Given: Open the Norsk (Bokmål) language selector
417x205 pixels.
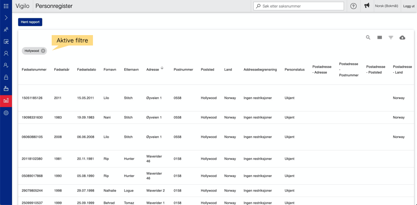Looking at the screenshot, I should pos(386,6).
